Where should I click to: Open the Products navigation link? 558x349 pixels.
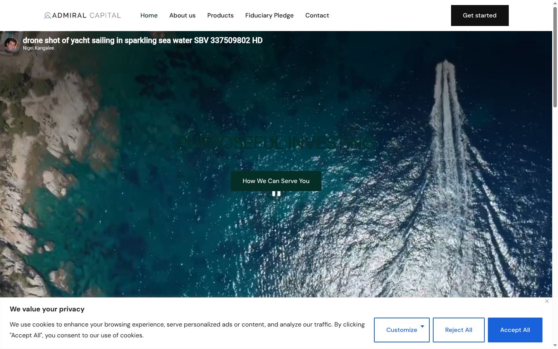220,16
